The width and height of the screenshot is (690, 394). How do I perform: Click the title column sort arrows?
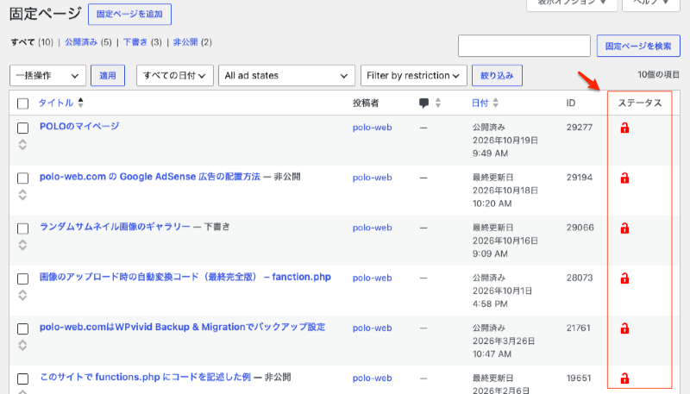click(80, 103)
